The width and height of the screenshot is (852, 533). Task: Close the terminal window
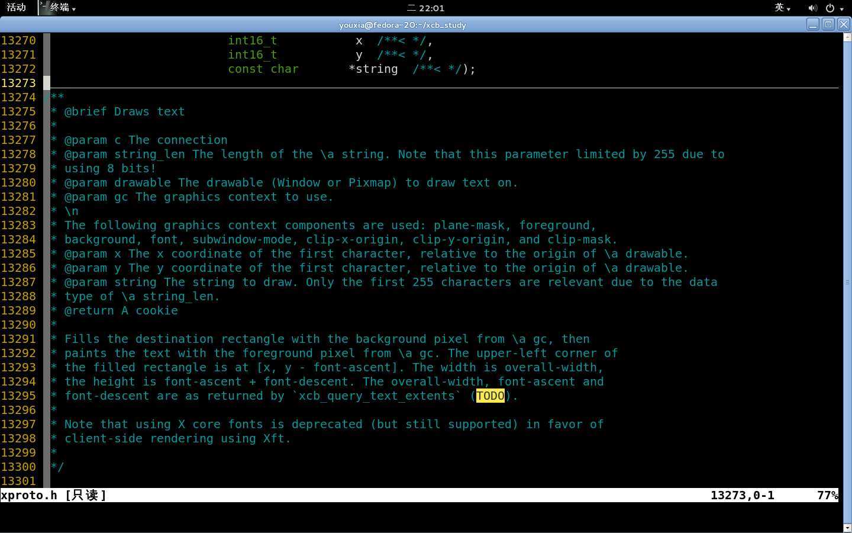(x=844, y=24)
